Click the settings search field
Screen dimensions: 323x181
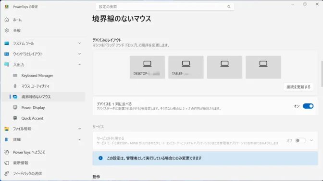coord(165,7)
